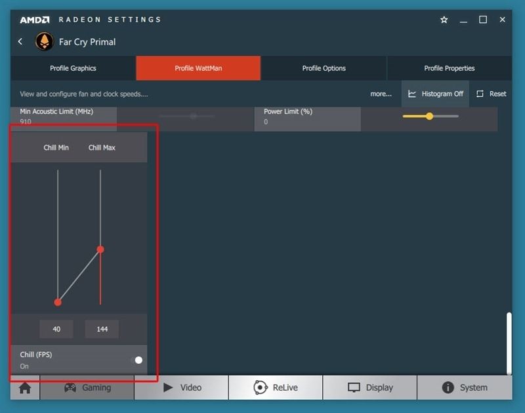Open the ReLive section

(x=276, y=387)
